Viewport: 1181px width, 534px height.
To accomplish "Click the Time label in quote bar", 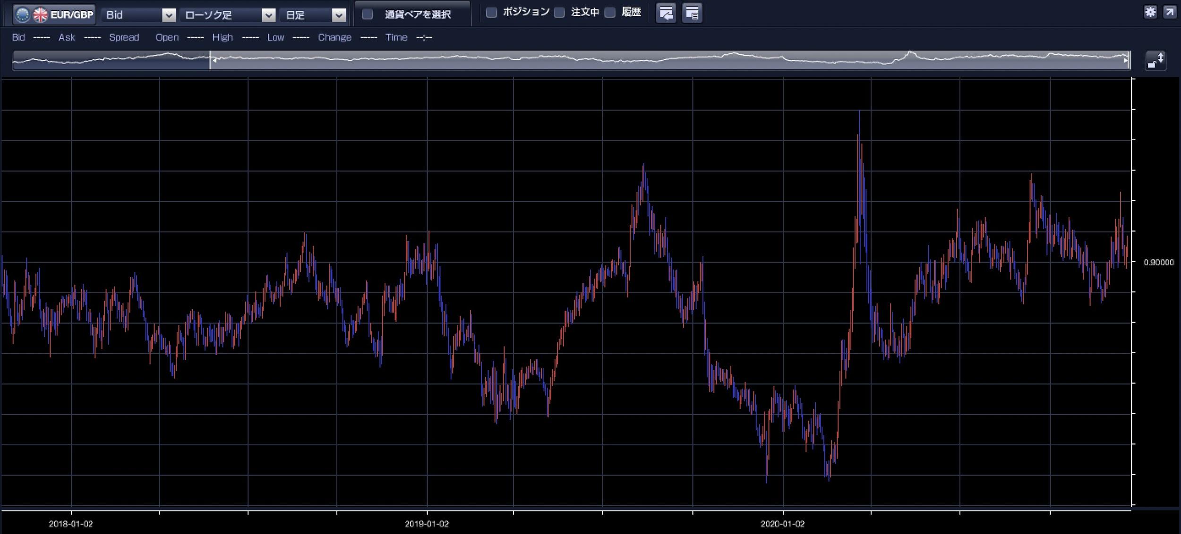I will pyautogui.click(x=396, y=37).
